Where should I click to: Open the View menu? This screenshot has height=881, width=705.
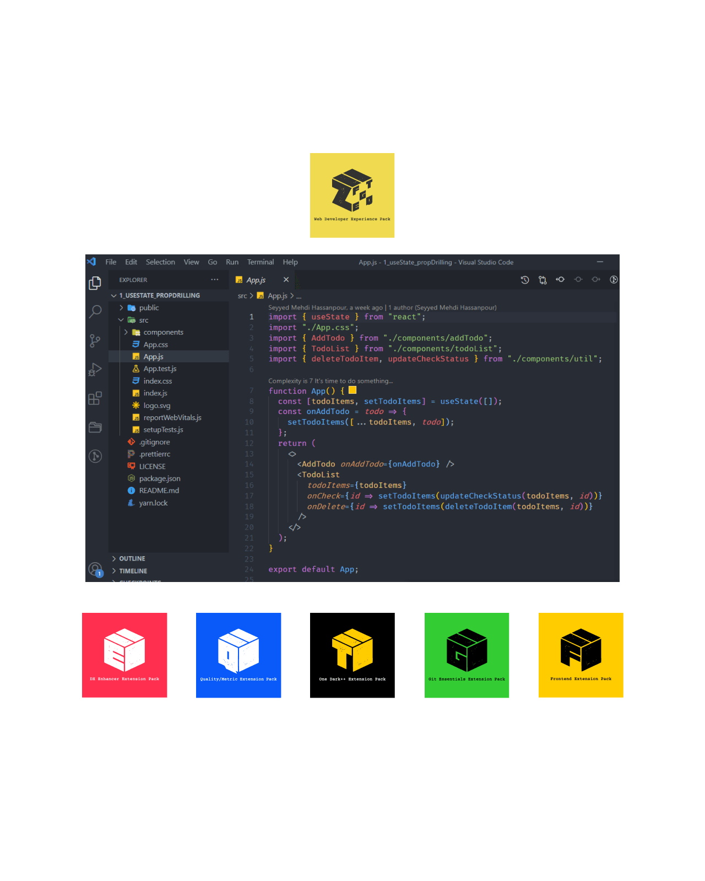(191, 262)
